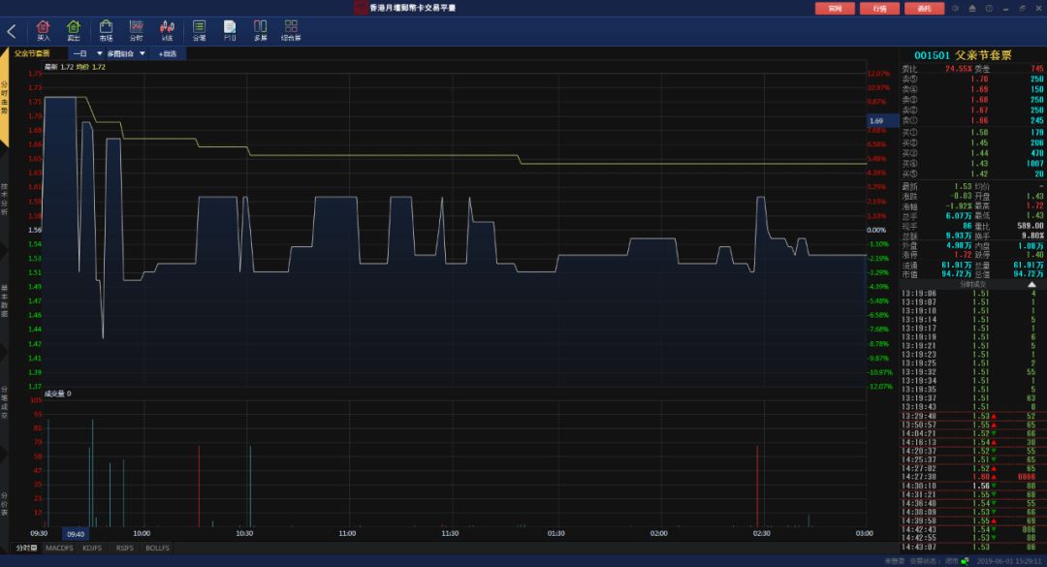
Task: Click the 24.55% 委比 value
Action: 958,69
